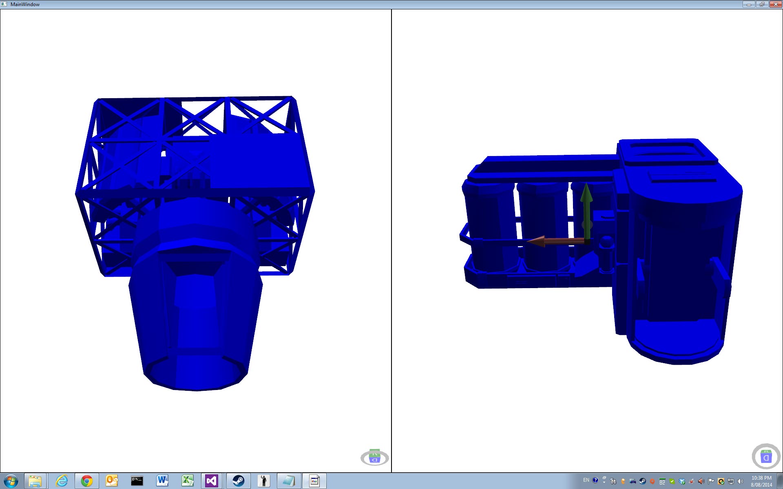Open Visual Studio from the taskbar

coord(212,481)
